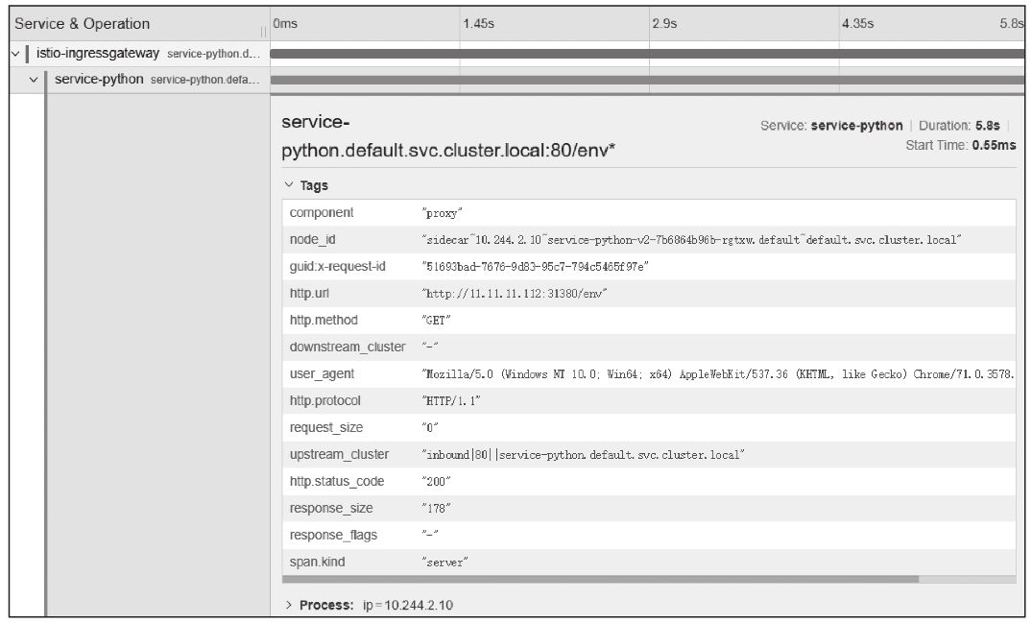Collapse the istio-ingressgateway span chevron
Viewport: 1032px width, 623px height.
[x=15, y=53]
